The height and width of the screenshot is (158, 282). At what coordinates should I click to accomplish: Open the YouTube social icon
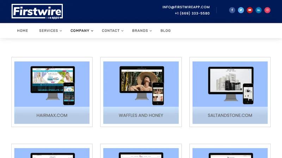(x=250, y=10)
